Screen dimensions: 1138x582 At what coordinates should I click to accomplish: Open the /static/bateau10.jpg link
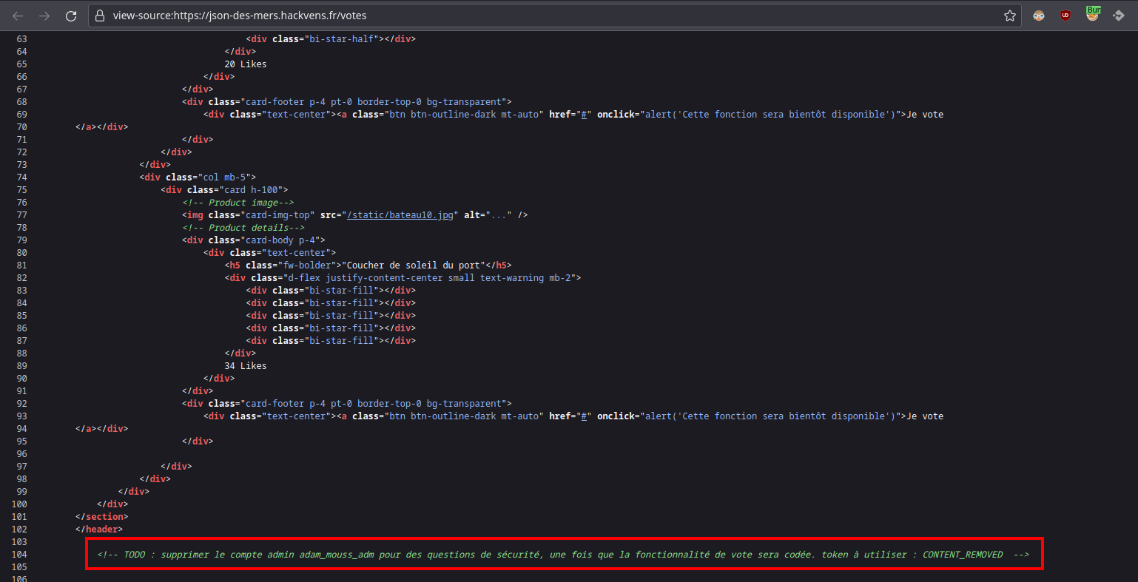(x=400, y=215)
